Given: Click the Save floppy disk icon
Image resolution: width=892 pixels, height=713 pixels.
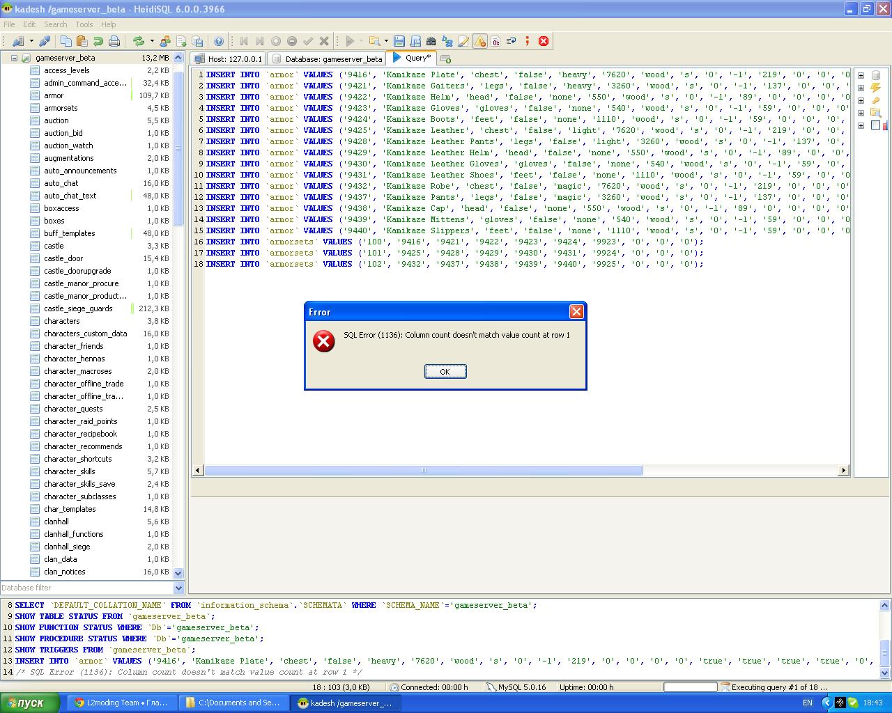Looking at the screenshot, I should click(x=399, y=41).
